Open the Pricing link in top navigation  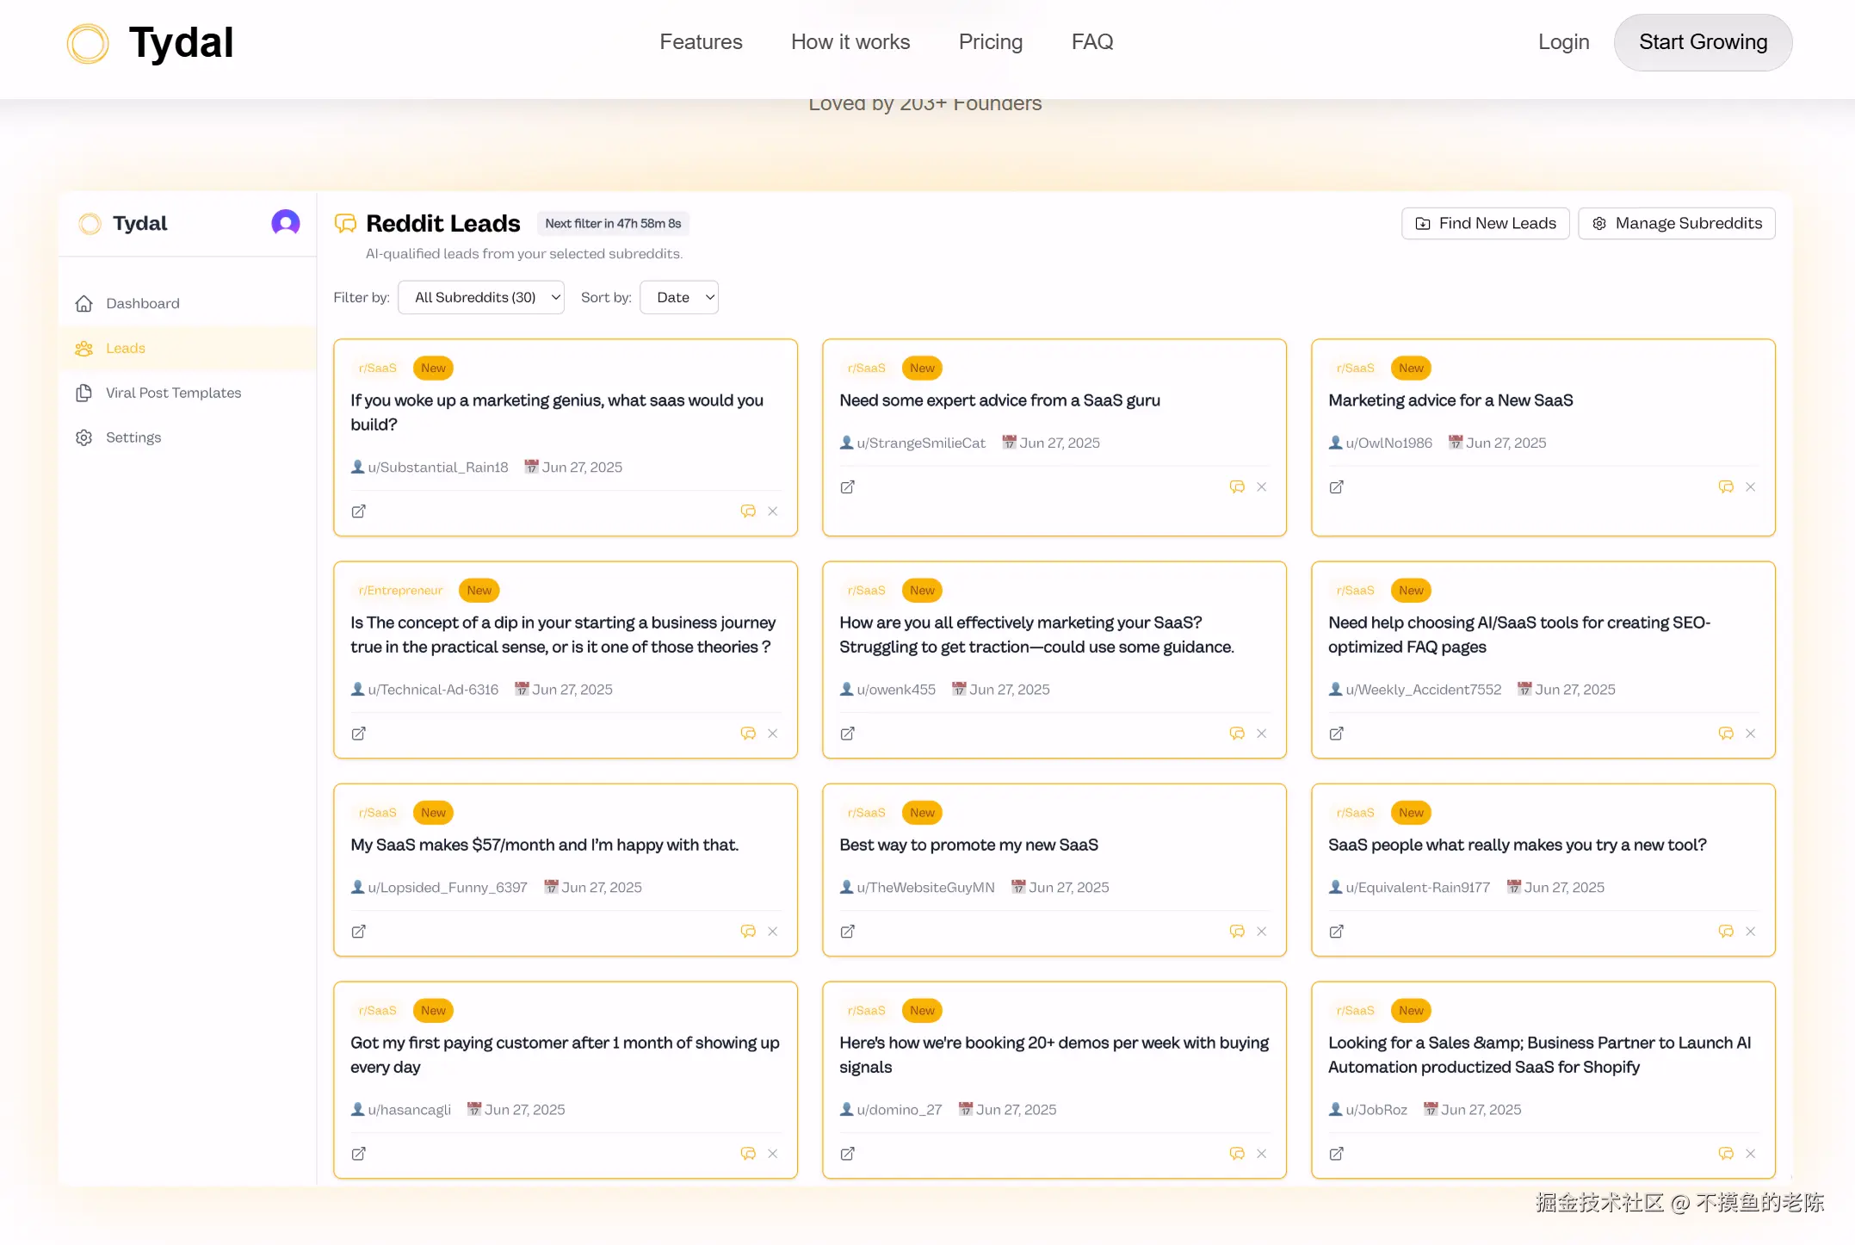click(x=990, y=42)
